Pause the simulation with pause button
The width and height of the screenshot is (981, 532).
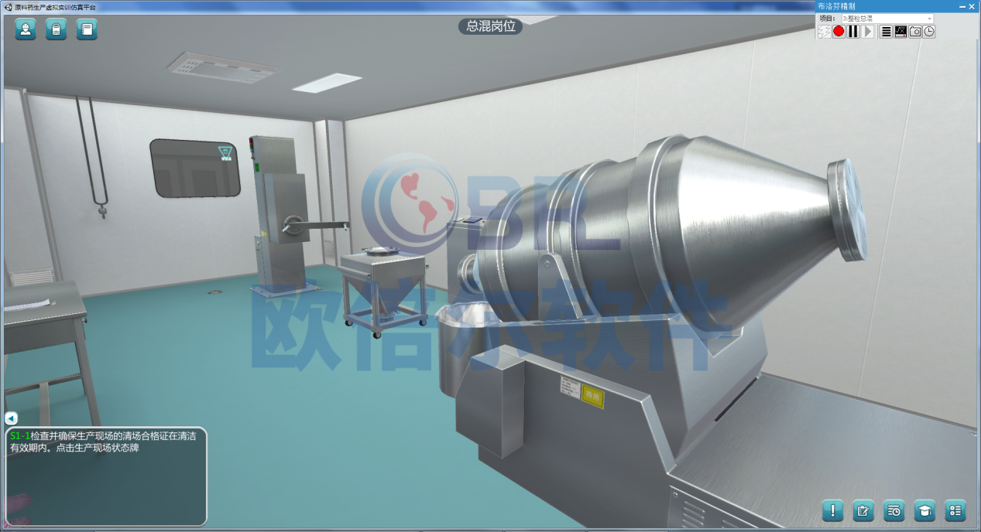pyautogui.click(x=853, y=32)
